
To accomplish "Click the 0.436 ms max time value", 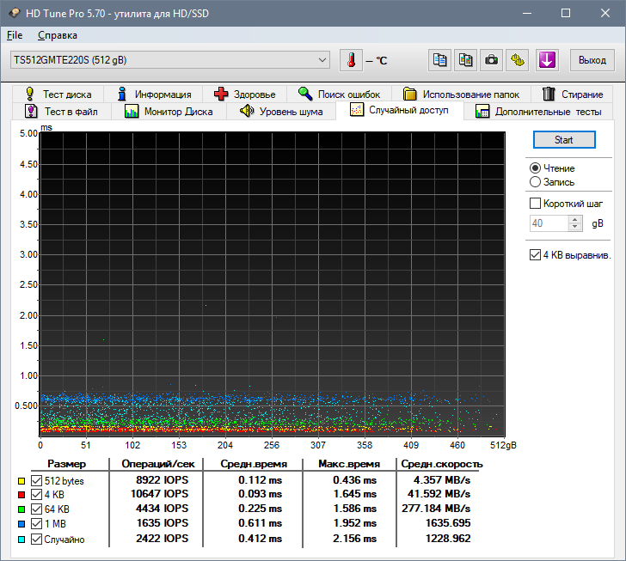I will click(x=355, y=480).
